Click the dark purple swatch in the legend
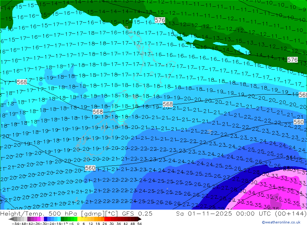The image size is (307, 225). coord(29,219)
